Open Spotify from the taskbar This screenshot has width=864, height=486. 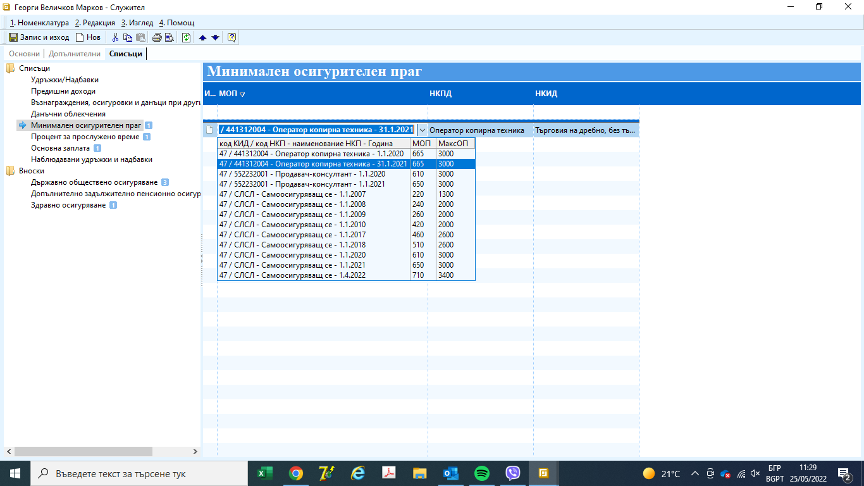481,473
